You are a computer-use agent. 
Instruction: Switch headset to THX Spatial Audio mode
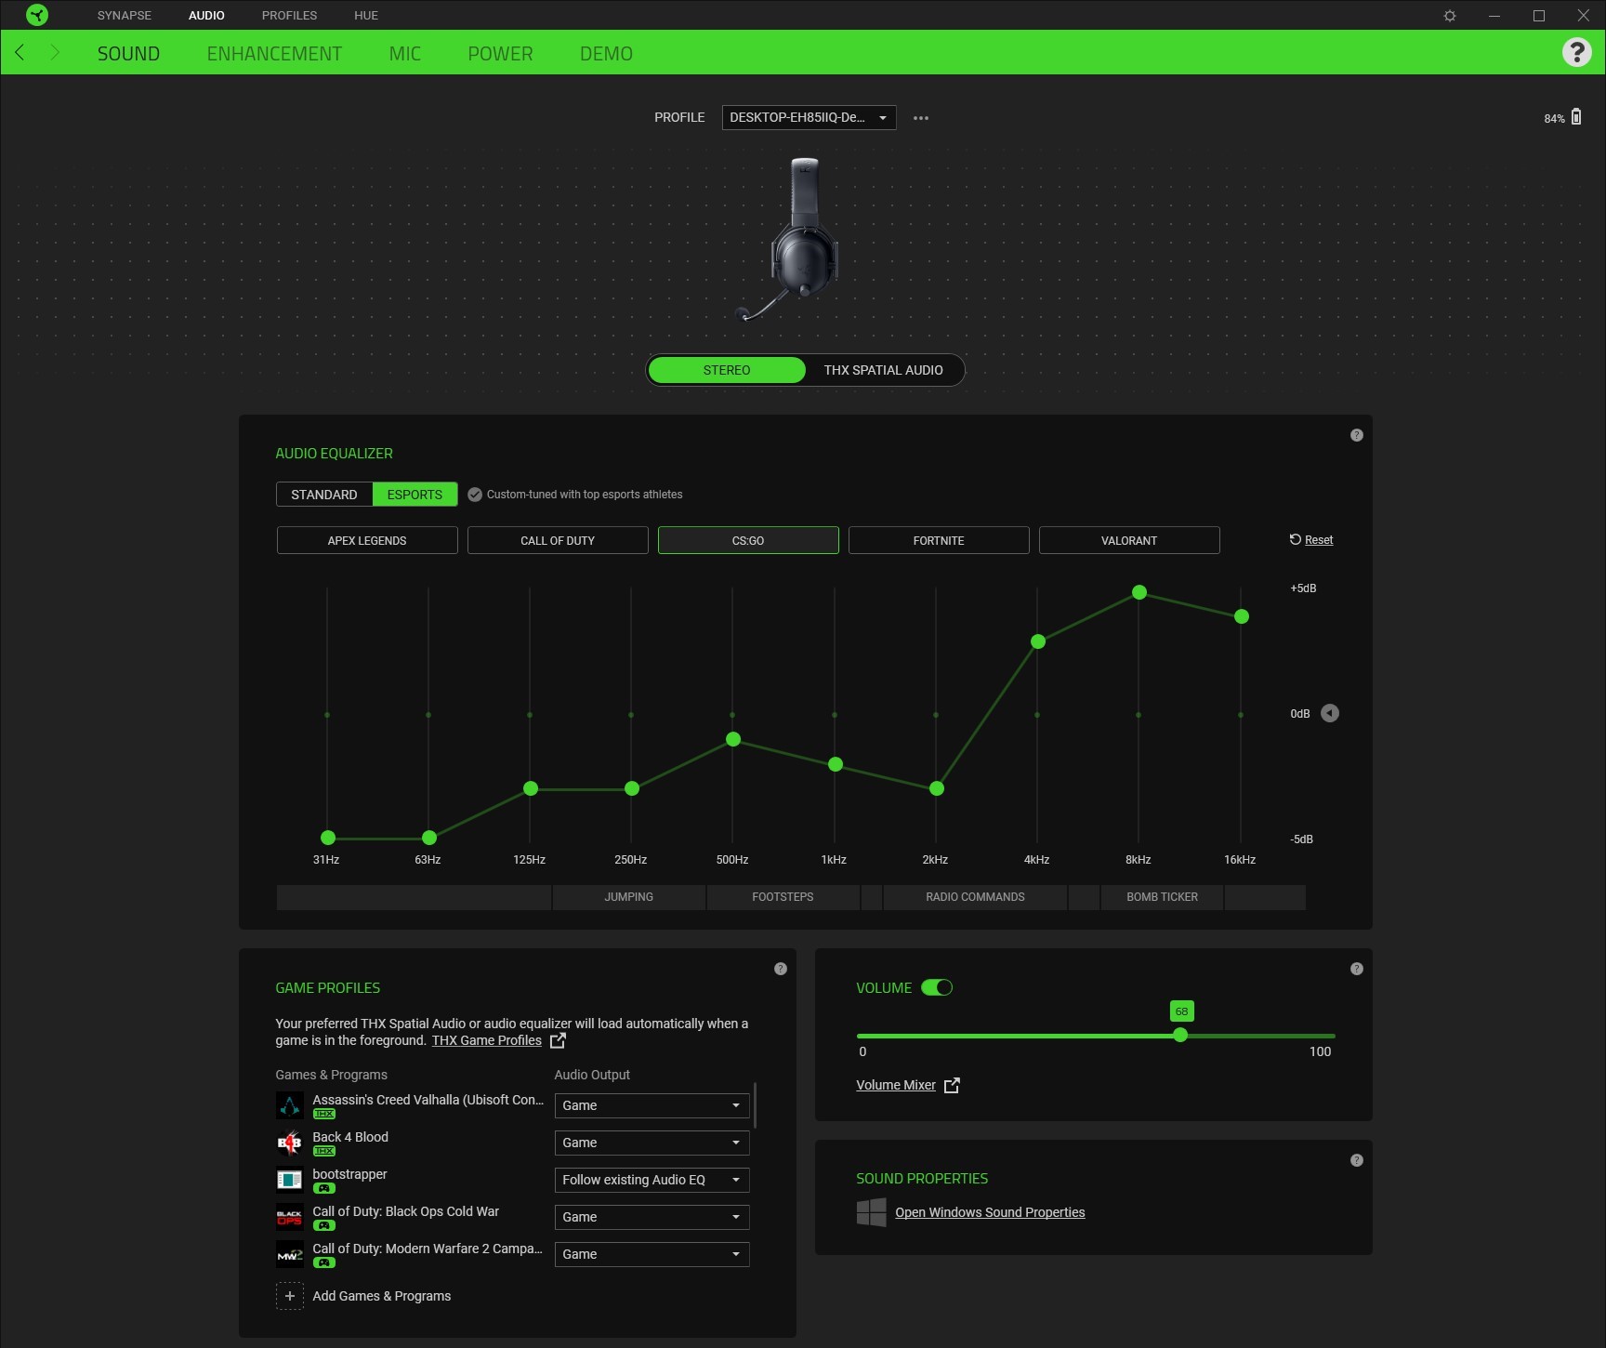pos(883,369)
